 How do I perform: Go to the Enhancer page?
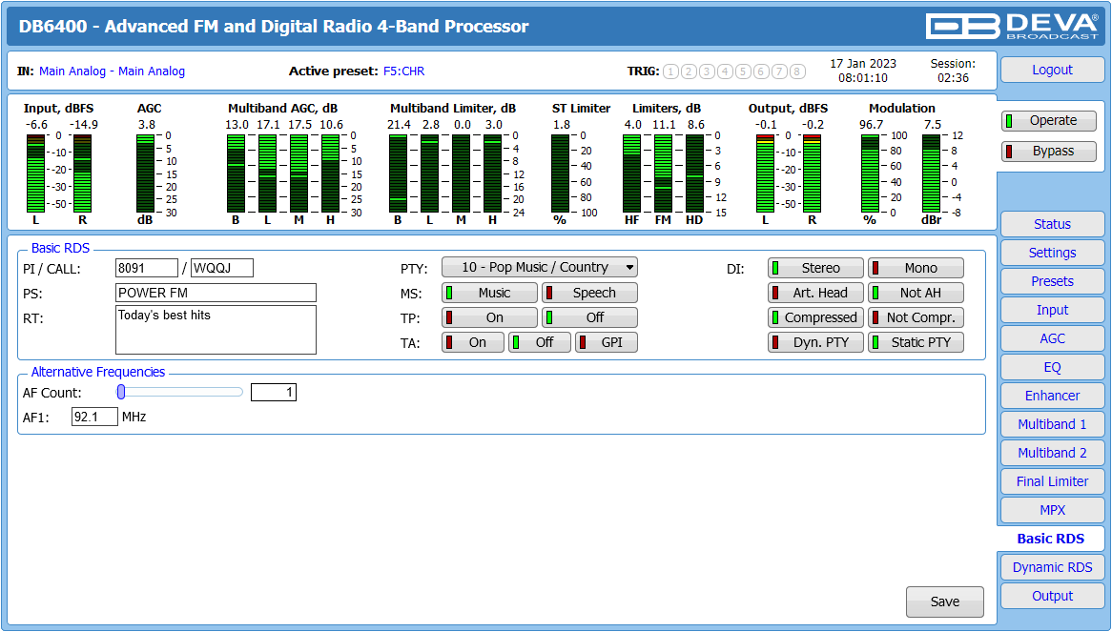point(1053,396)
